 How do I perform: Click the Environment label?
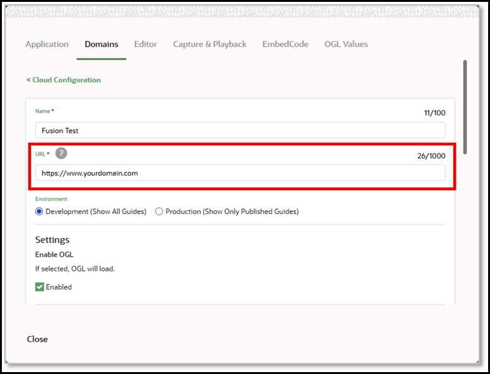tap(51, 199)
